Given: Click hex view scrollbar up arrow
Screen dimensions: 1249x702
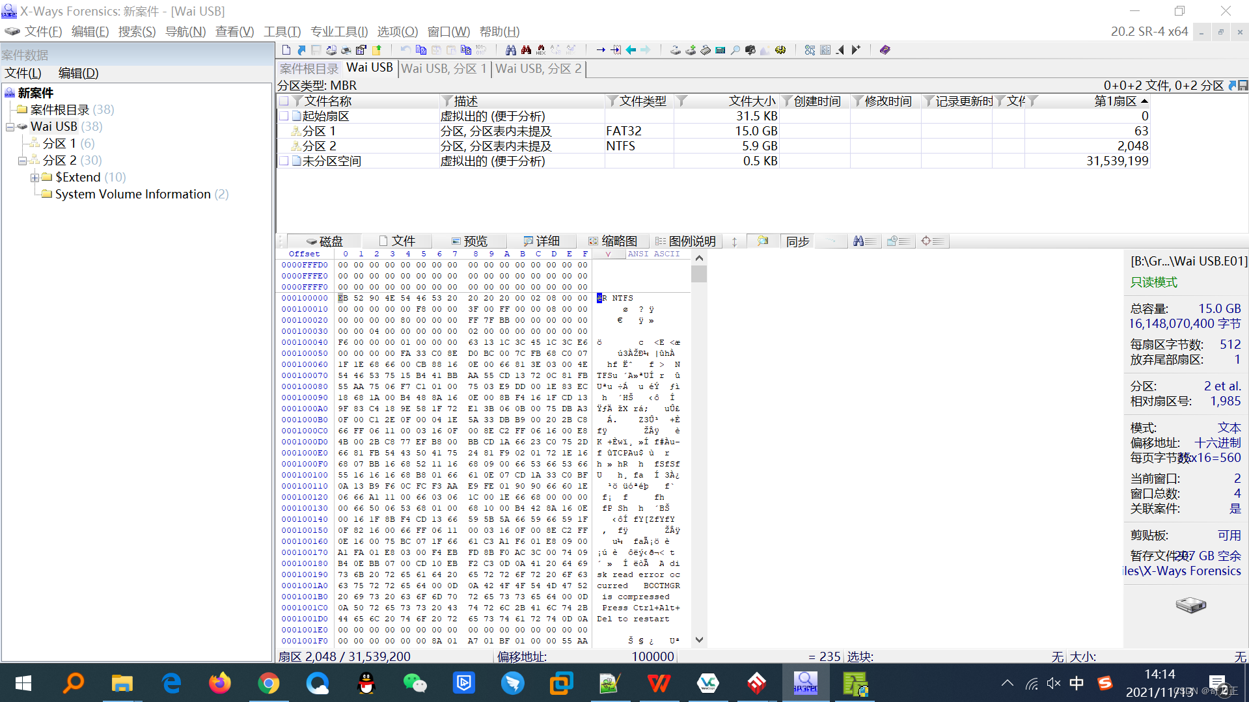Looking at the screenshot, I should (699, 258).
